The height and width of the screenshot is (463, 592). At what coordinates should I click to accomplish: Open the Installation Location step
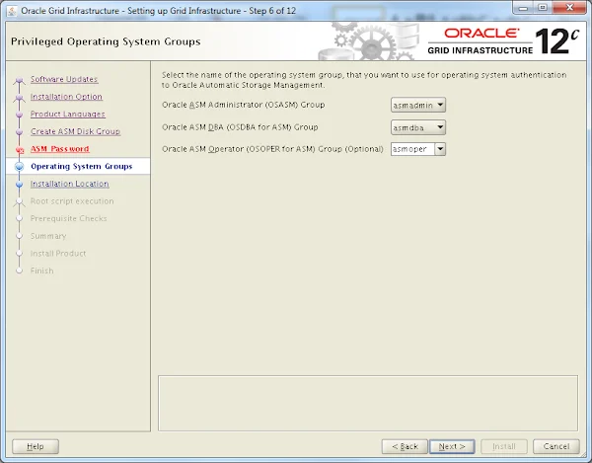click(x=70, y=184)
